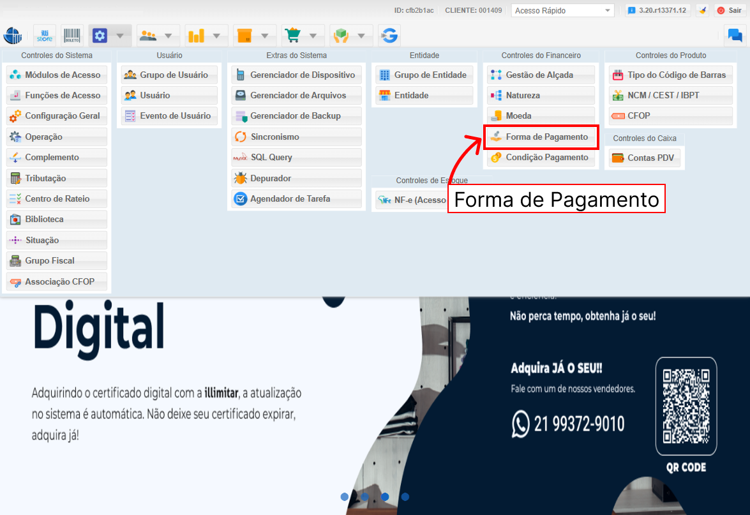Click the ID: cfb2b1ac label
750x515 pixels.
[x=414, y=10]
